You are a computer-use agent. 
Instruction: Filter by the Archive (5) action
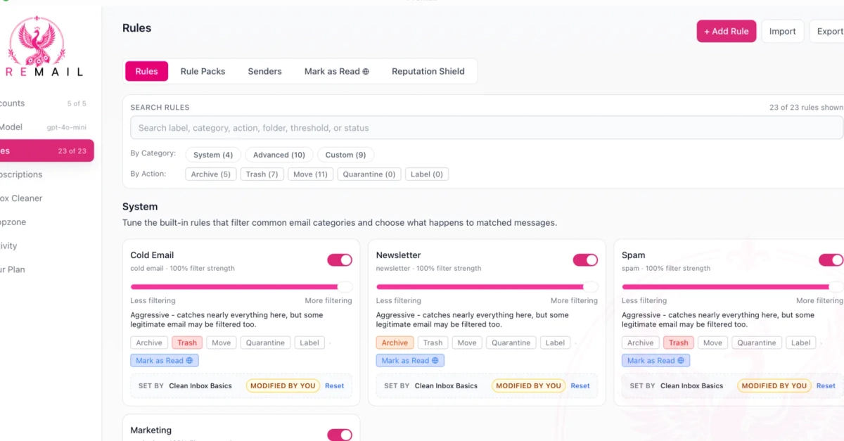coord(211,174)
